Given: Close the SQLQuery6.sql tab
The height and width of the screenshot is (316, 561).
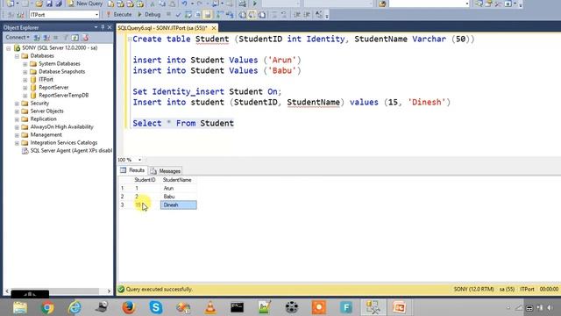Looking at the screenshot, I should coord(214,27).
